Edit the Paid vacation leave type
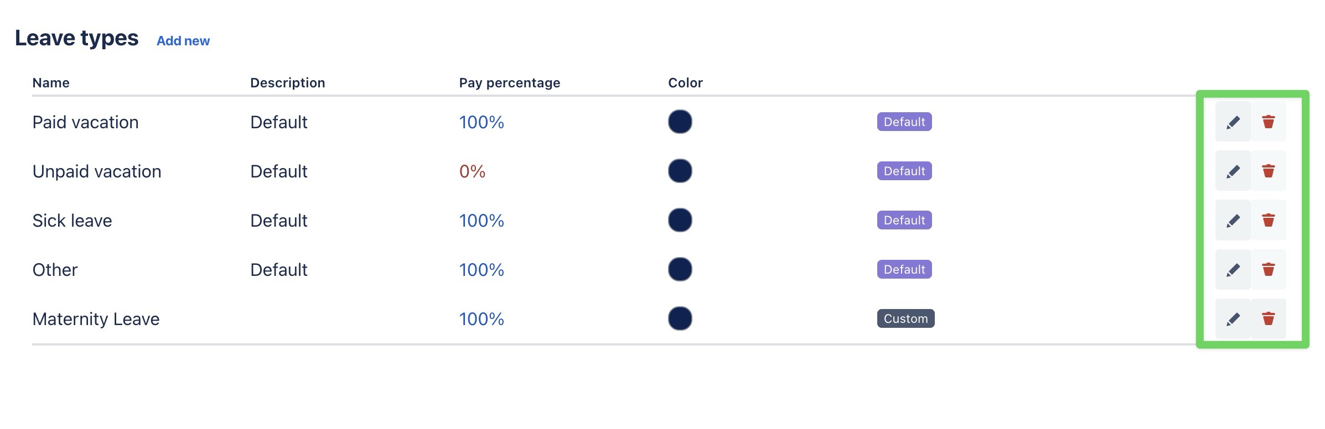Screen dimensions: 1325x429 click(x=1233, y=122)
